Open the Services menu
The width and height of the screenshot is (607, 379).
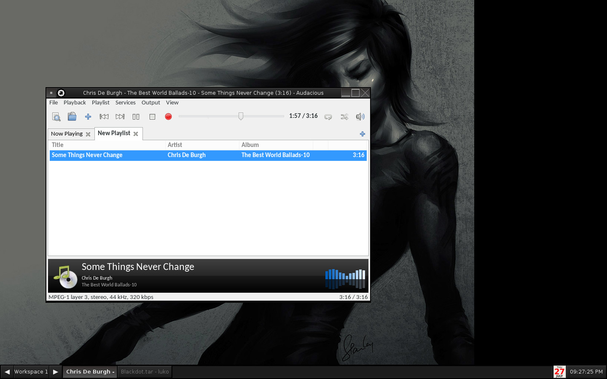126,102
